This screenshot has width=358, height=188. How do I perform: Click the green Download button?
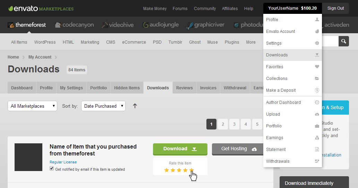180,149
